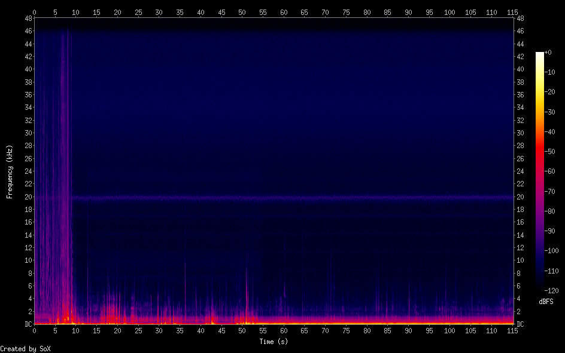Click the 85 second tick on bottom axis
Viewport: 565px width, 353px height.
[387, 330]
